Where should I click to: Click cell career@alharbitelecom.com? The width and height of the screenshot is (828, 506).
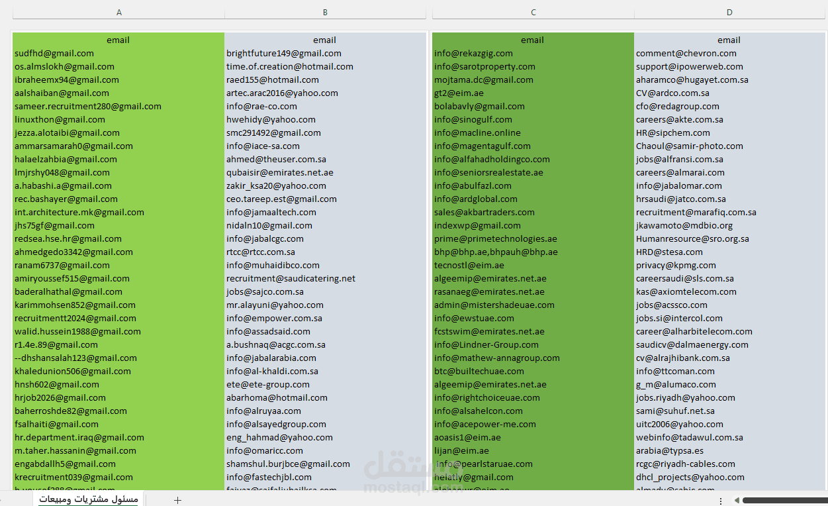pos(729,331)
